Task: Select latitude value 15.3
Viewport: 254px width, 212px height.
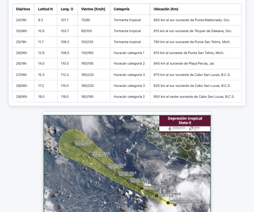Action: pos(41,75)
